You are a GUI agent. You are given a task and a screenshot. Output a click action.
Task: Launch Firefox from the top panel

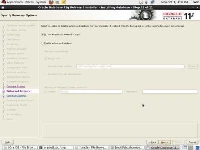pyautogui.click(x=51, y=2)
